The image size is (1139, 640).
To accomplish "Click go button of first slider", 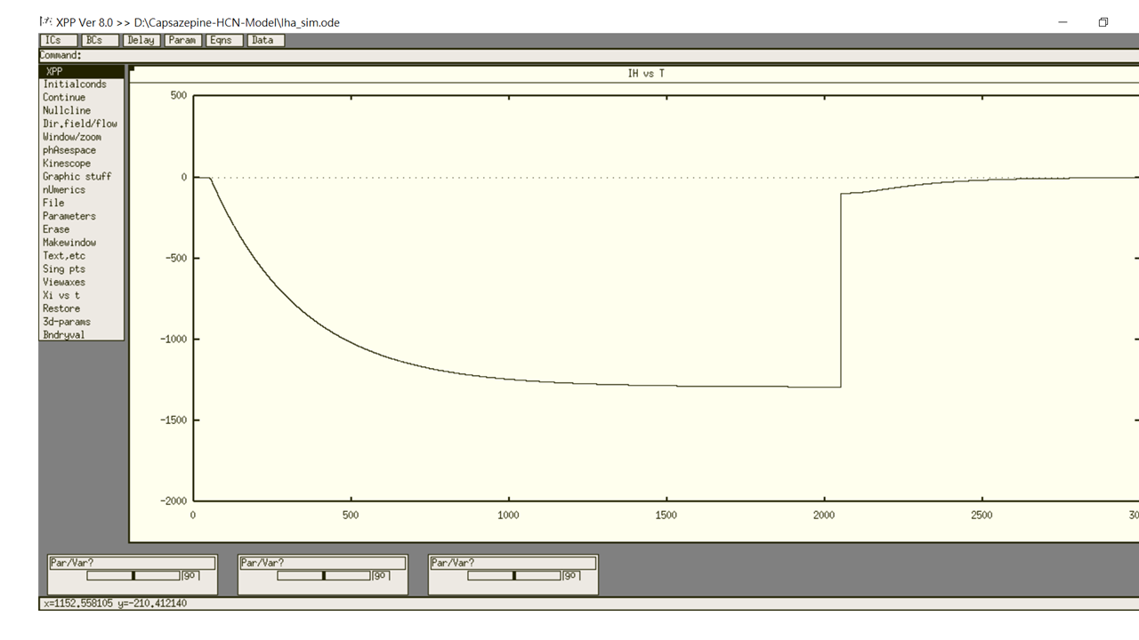I will (190, 576).
